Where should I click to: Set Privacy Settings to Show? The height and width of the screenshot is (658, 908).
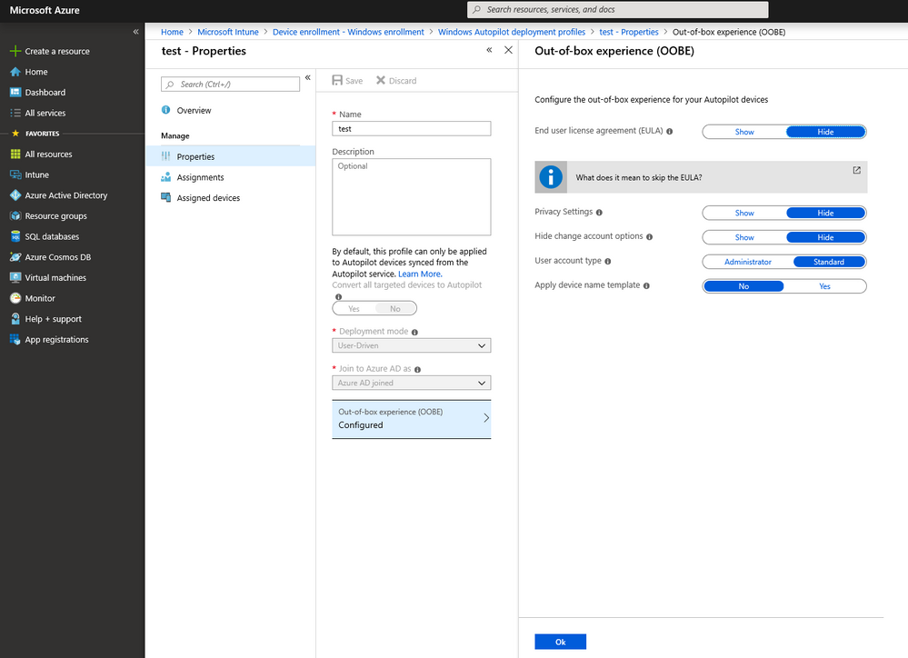[x=744, y=214]
